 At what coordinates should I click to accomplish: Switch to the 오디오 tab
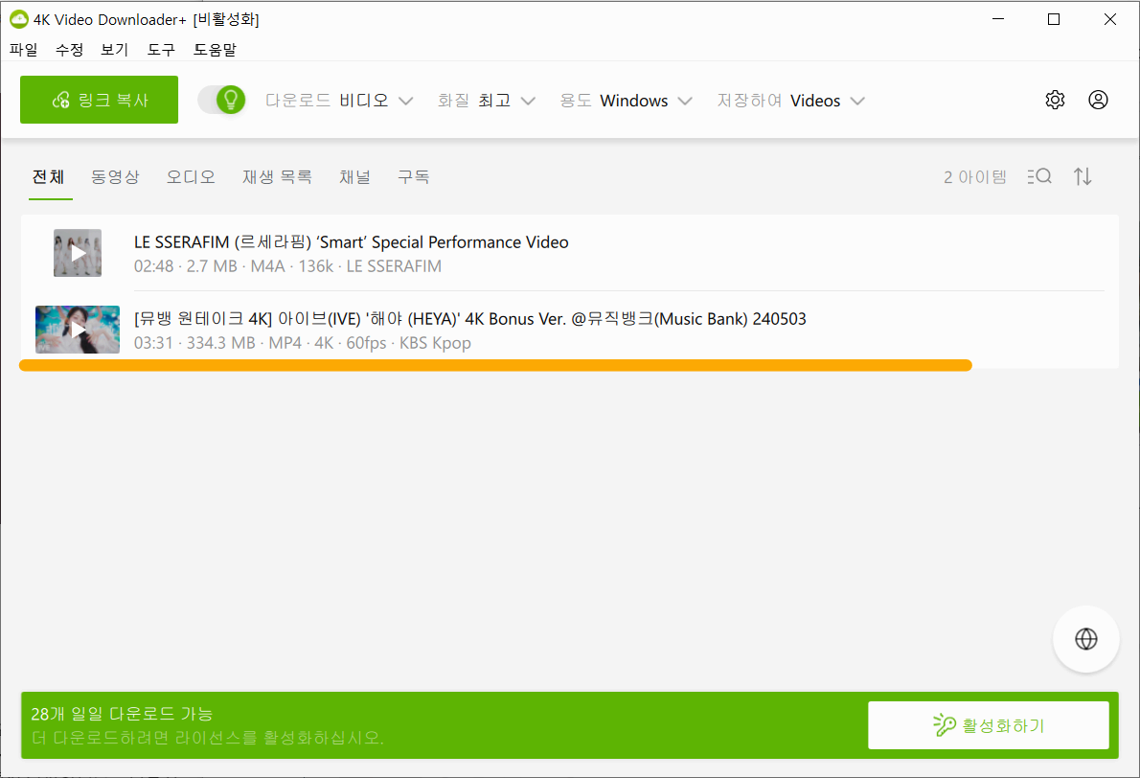point(191,176)
